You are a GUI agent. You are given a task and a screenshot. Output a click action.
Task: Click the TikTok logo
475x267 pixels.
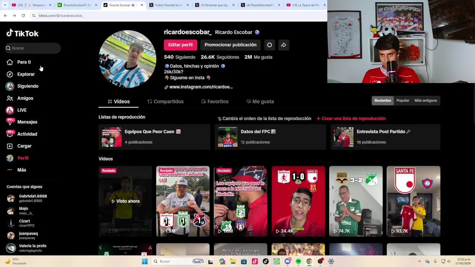coord(22,33)
